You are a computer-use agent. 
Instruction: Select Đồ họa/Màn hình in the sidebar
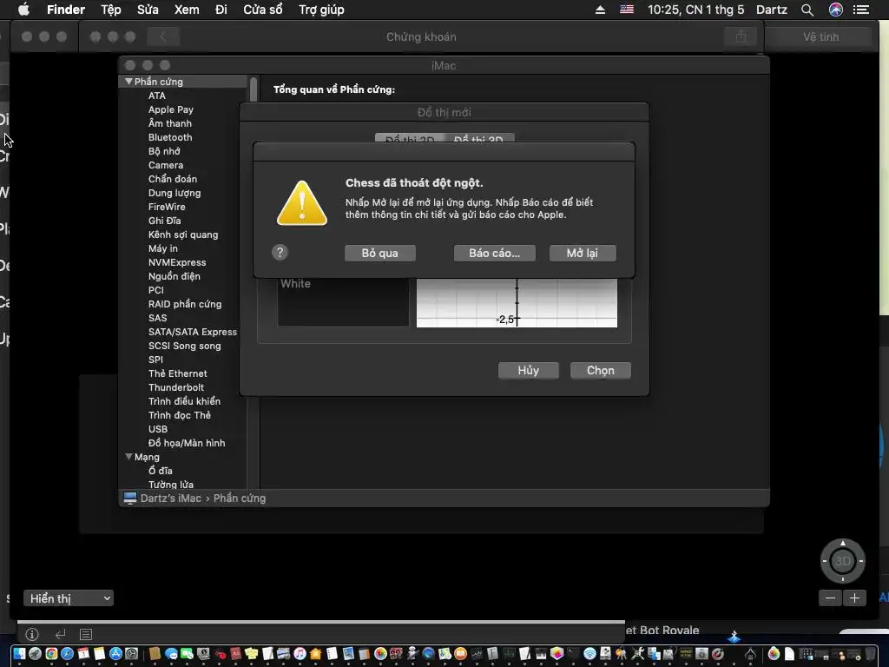pyautogui.click(x=187, y=443)
